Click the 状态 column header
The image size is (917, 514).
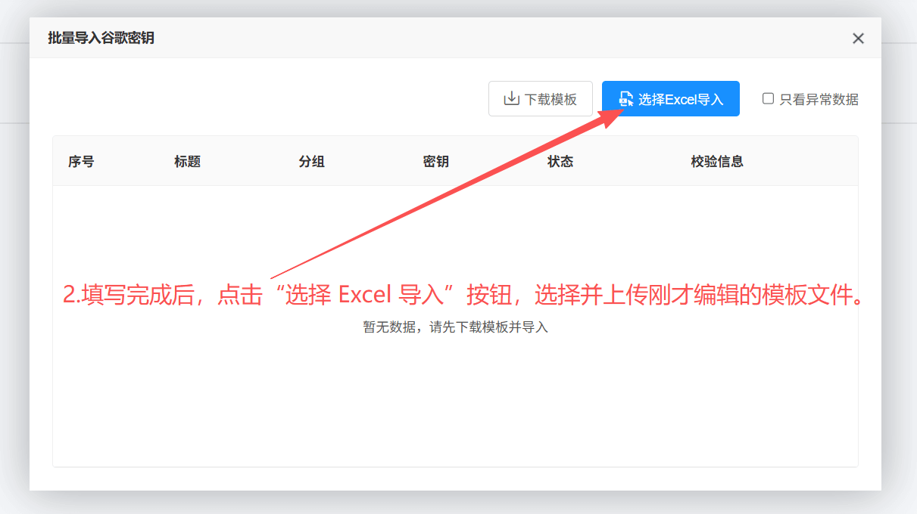click(560, 161)
